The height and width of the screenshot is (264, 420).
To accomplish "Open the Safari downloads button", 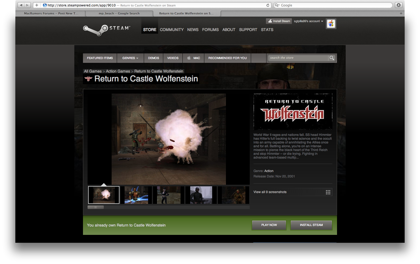I will coord(398,5).
